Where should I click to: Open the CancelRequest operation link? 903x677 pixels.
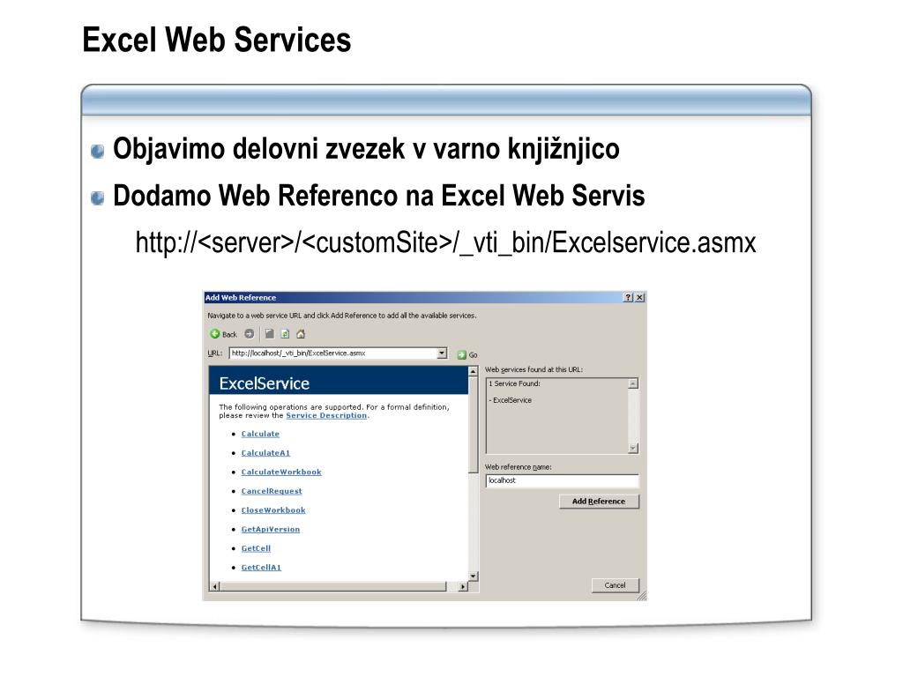pyautogui.click(x=272, y=491)
